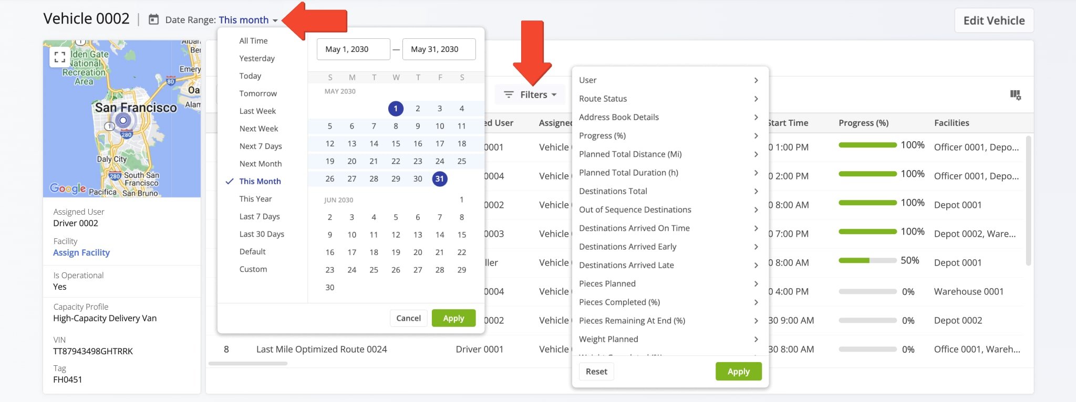Viewport: 1076px width, 402px height.
Task: Sort by the Facilities column header
Action: pos(951,123)
